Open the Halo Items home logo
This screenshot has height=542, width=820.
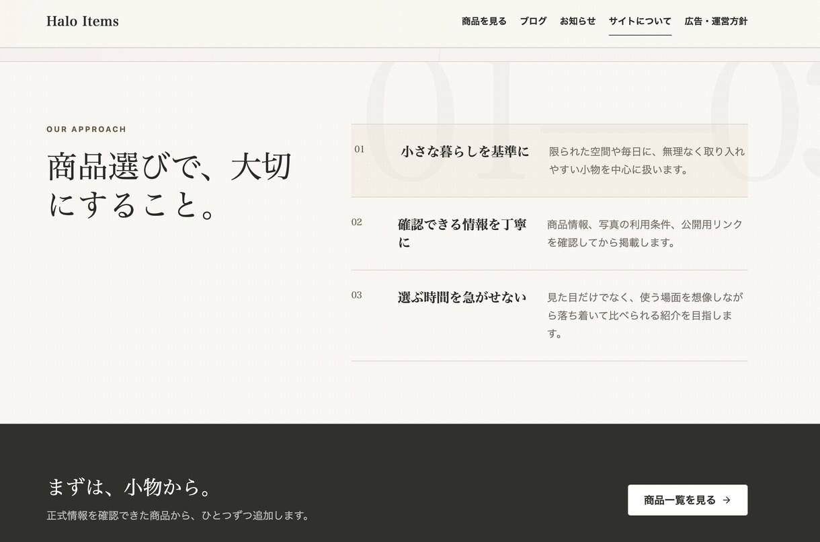coord(82,22)
